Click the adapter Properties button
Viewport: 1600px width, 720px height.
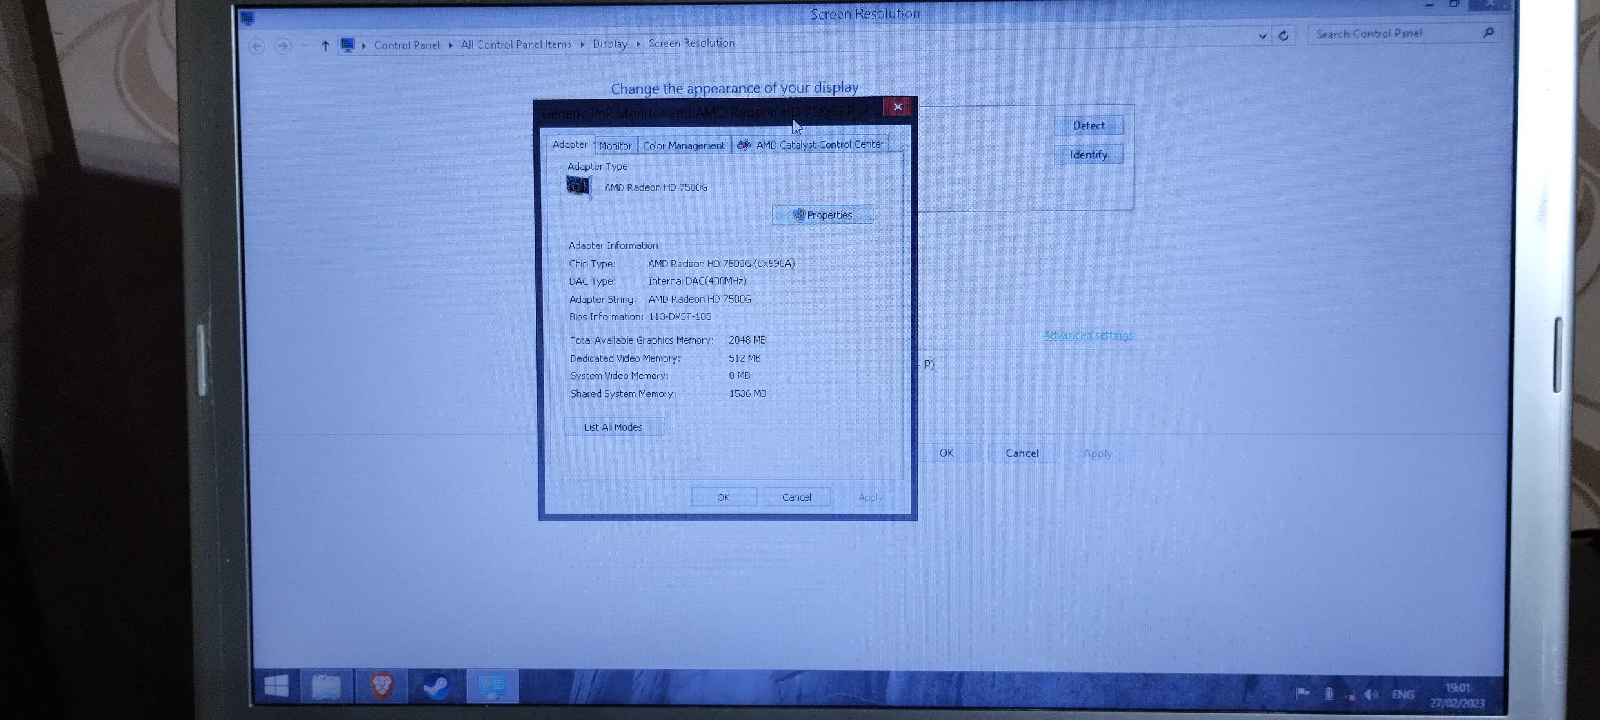pos(822,215)
